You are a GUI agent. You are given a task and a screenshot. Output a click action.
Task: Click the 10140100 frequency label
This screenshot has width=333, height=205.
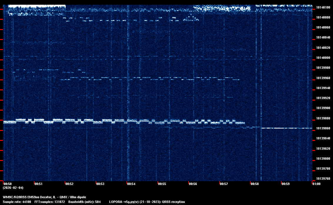(323, 7)
